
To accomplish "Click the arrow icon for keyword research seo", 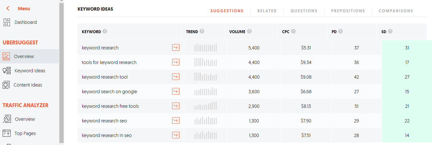I will 176,120.
